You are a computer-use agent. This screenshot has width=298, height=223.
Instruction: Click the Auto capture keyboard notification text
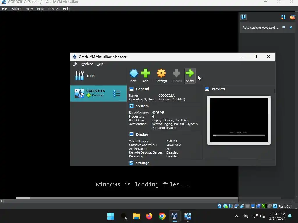[x=260, y=28]
